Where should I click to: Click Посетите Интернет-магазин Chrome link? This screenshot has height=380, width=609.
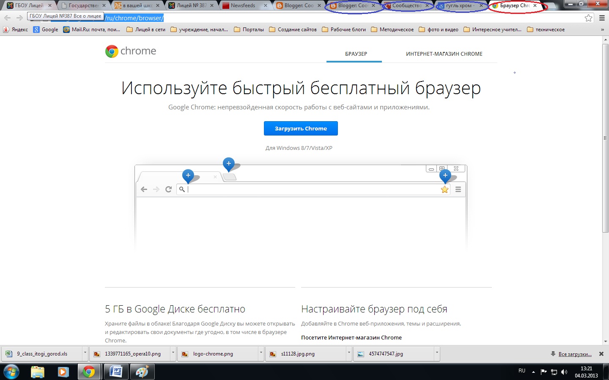351,338
